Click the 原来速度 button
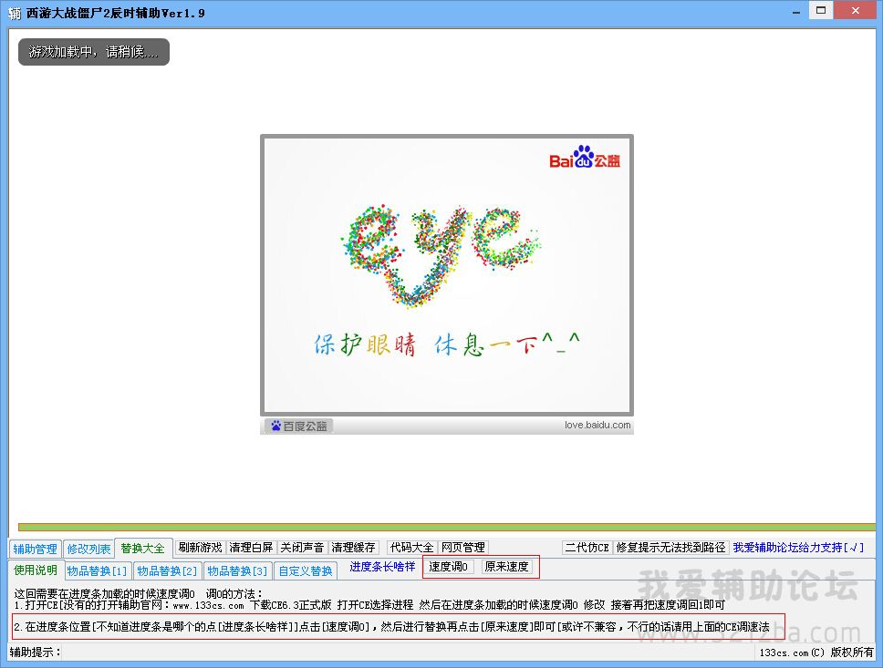 click(507, 567)
